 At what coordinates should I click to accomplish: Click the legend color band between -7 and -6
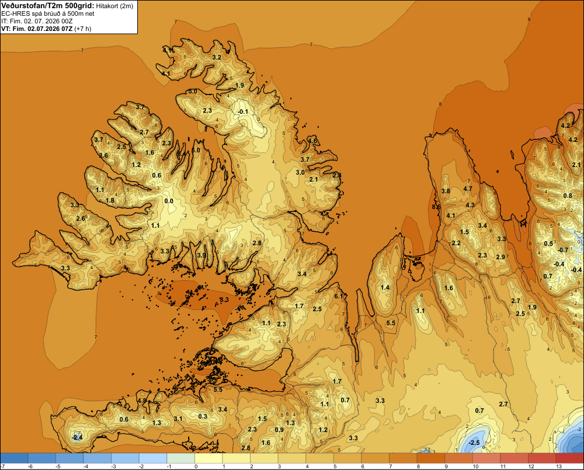(x=14, y=458)
